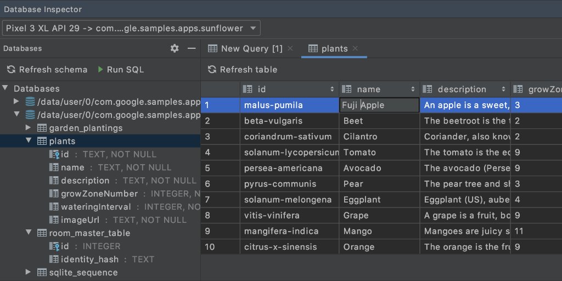Close the plants tab

(x=355, y=48)
